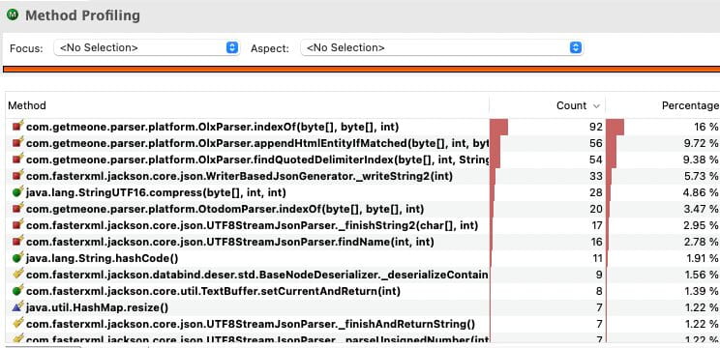This screenshot has width=720, height=348.
Task: Click percentage value 1.39 %
Action: [x=701, y=291]
